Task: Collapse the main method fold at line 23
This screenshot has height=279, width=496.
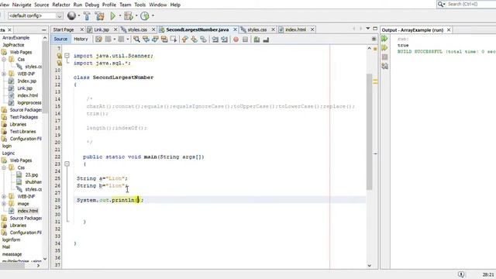Action: tap(67, 164)
